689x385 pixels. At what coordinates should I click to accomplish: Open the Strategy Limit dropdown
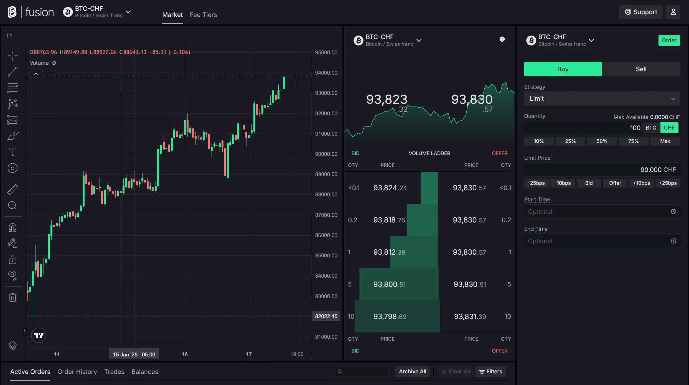coord(602,98)
